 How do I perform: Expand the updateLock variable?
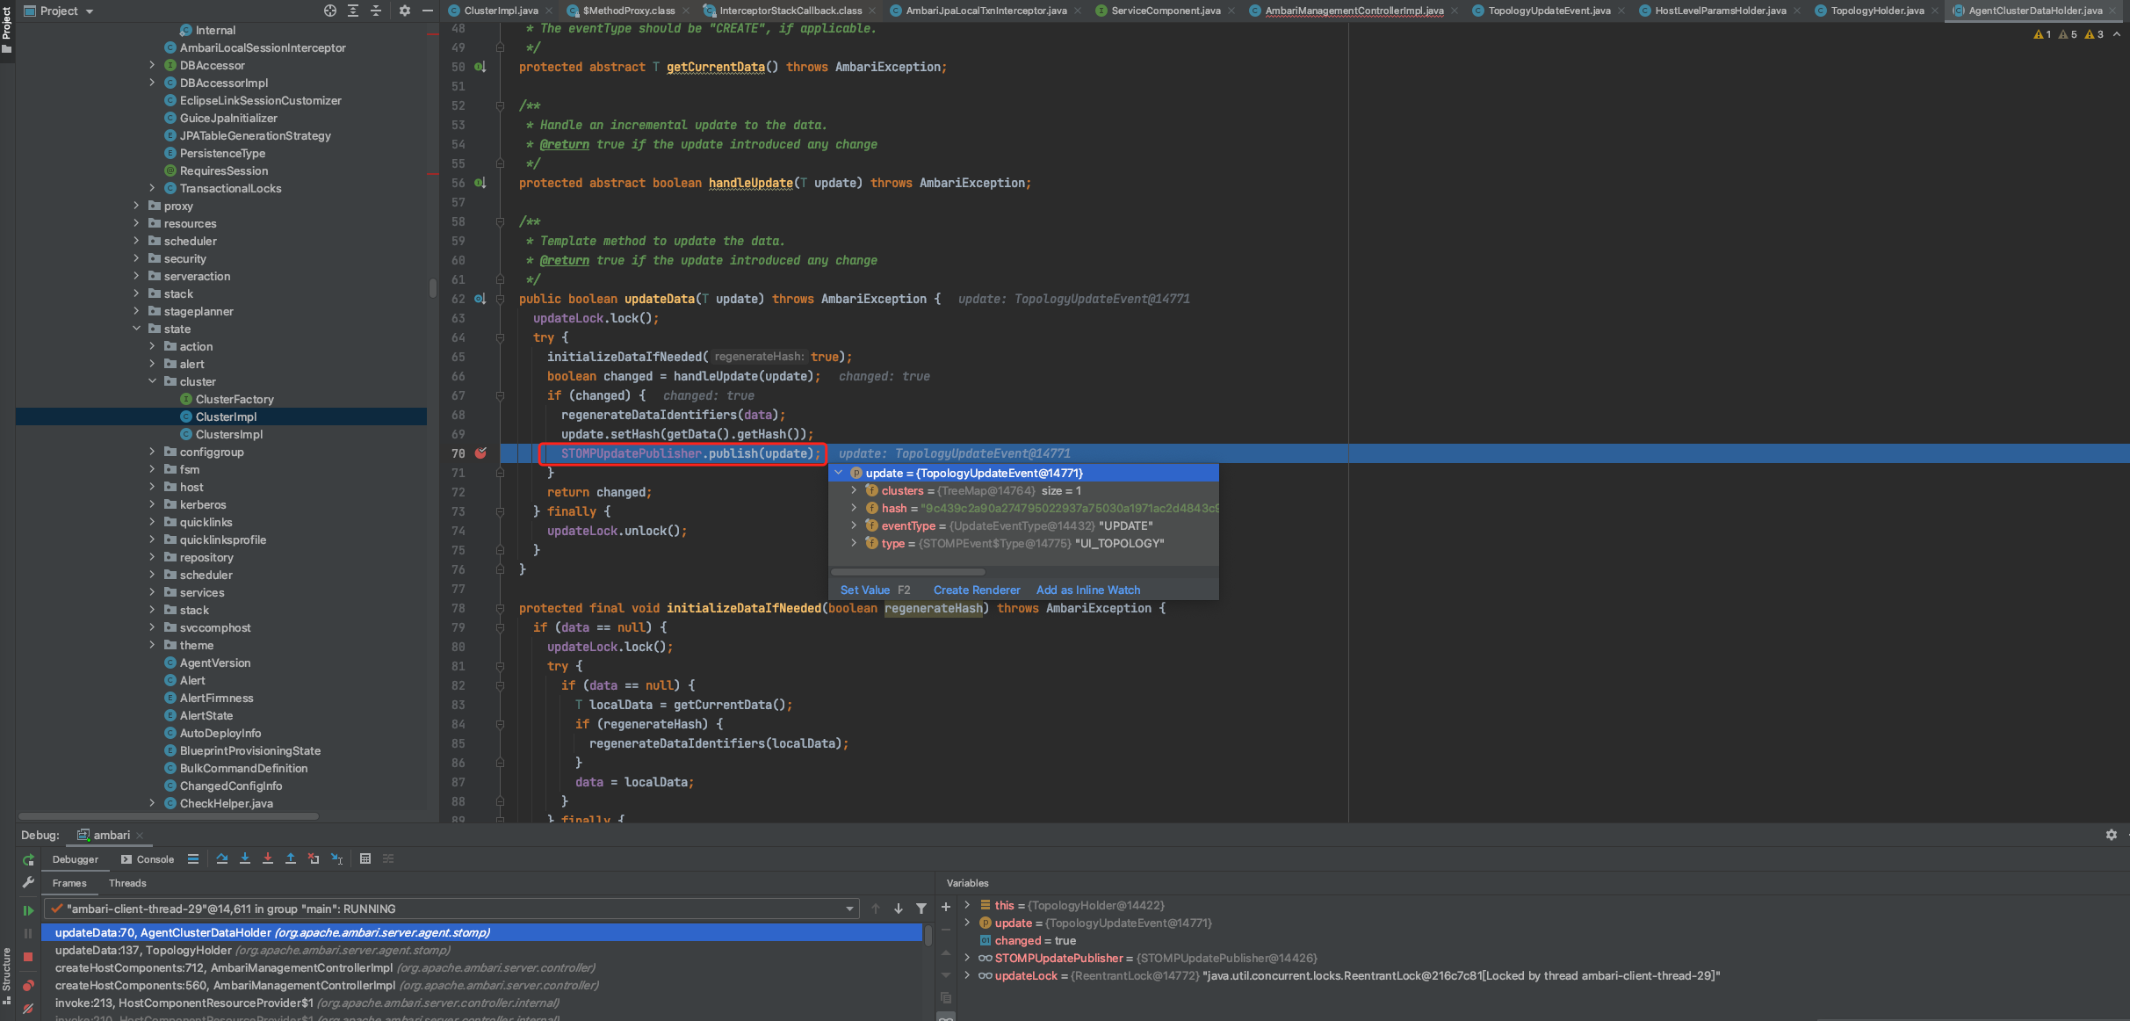(x=967, y=975)
